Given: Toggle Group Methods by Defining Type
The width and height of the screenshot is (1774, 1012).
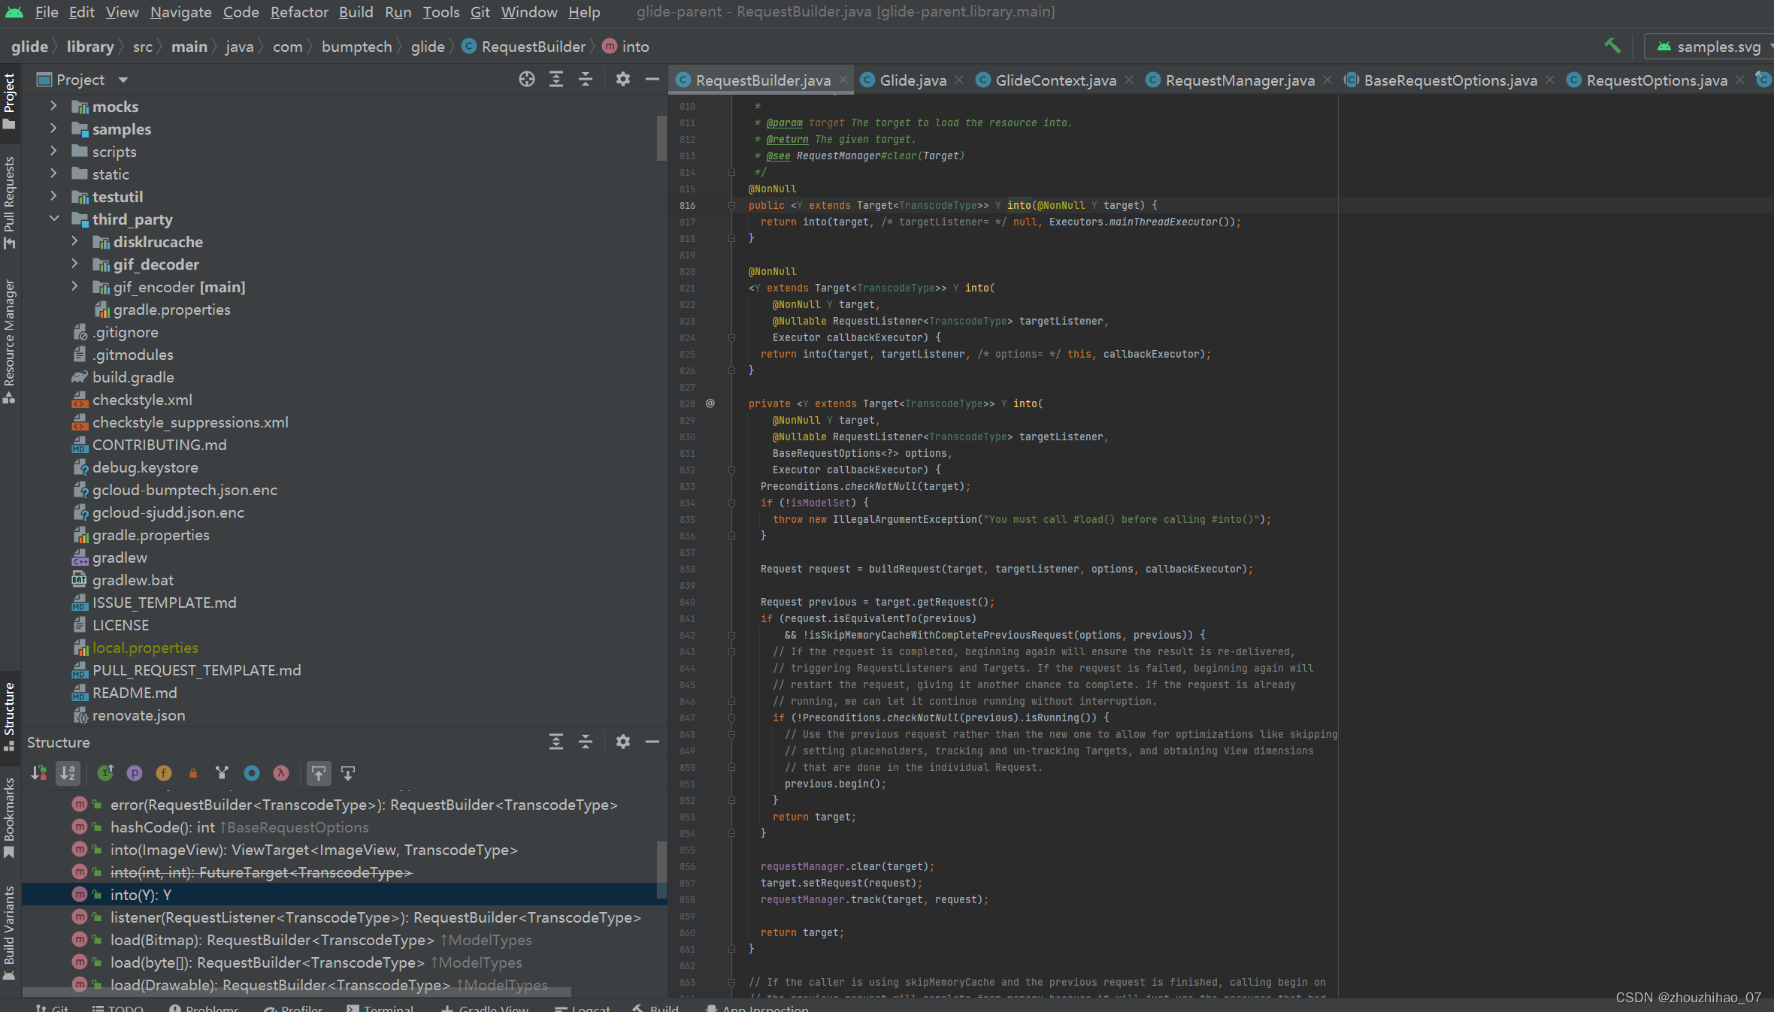Looking at the screenshot, I should pyautogui.click(x=105, y=773).
